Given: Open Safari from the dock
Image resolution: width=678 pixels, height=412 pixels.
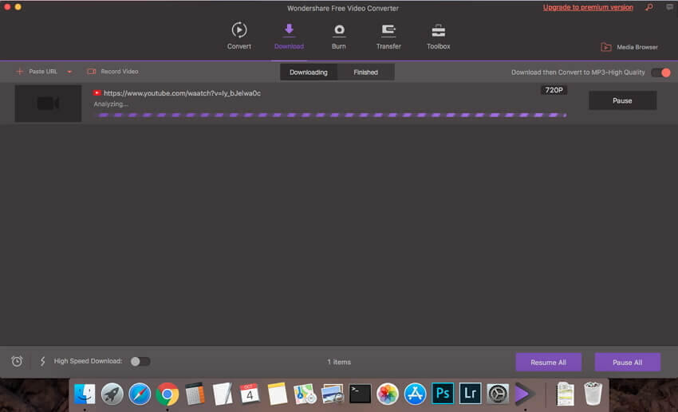Looking at the screenshot, I should pos(140,394).
